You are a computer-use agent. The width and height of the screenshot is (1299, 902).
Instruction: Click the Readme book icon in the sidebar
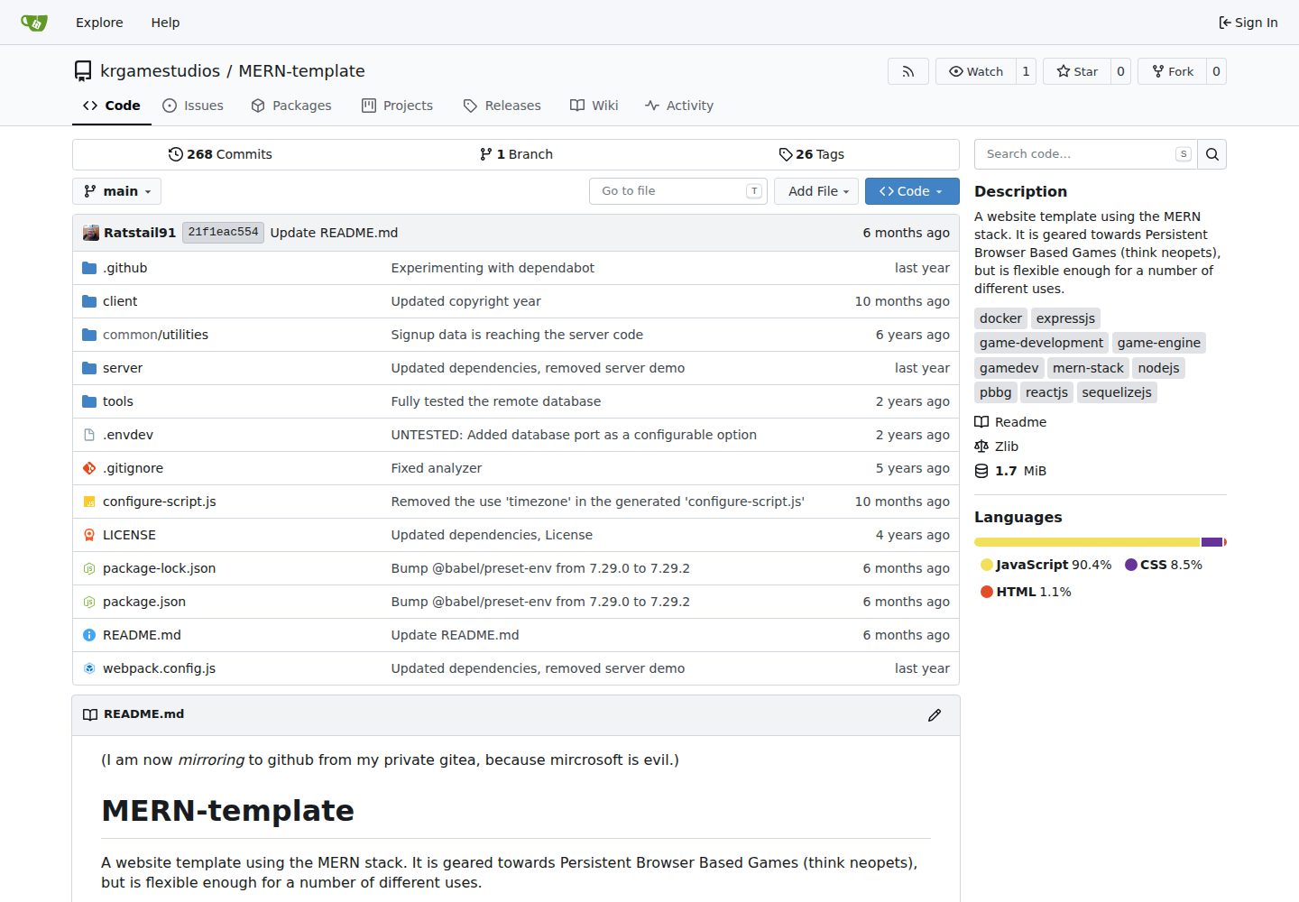pos(981,422)
